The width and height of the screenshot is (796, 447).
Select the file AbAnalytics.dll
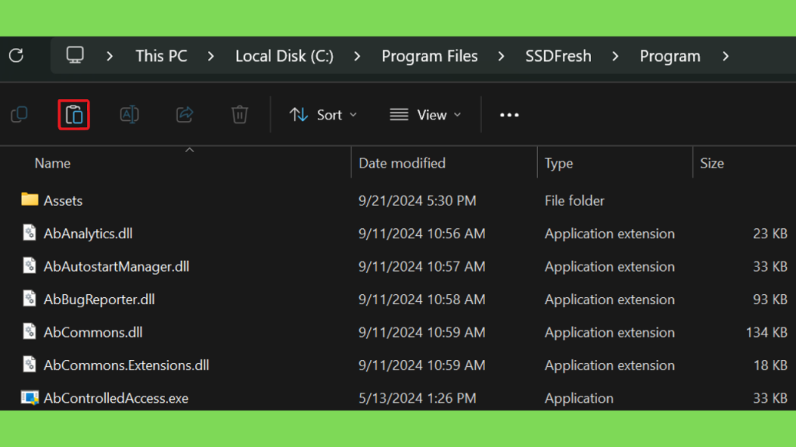pyautogui.click(x=88, y=234)
